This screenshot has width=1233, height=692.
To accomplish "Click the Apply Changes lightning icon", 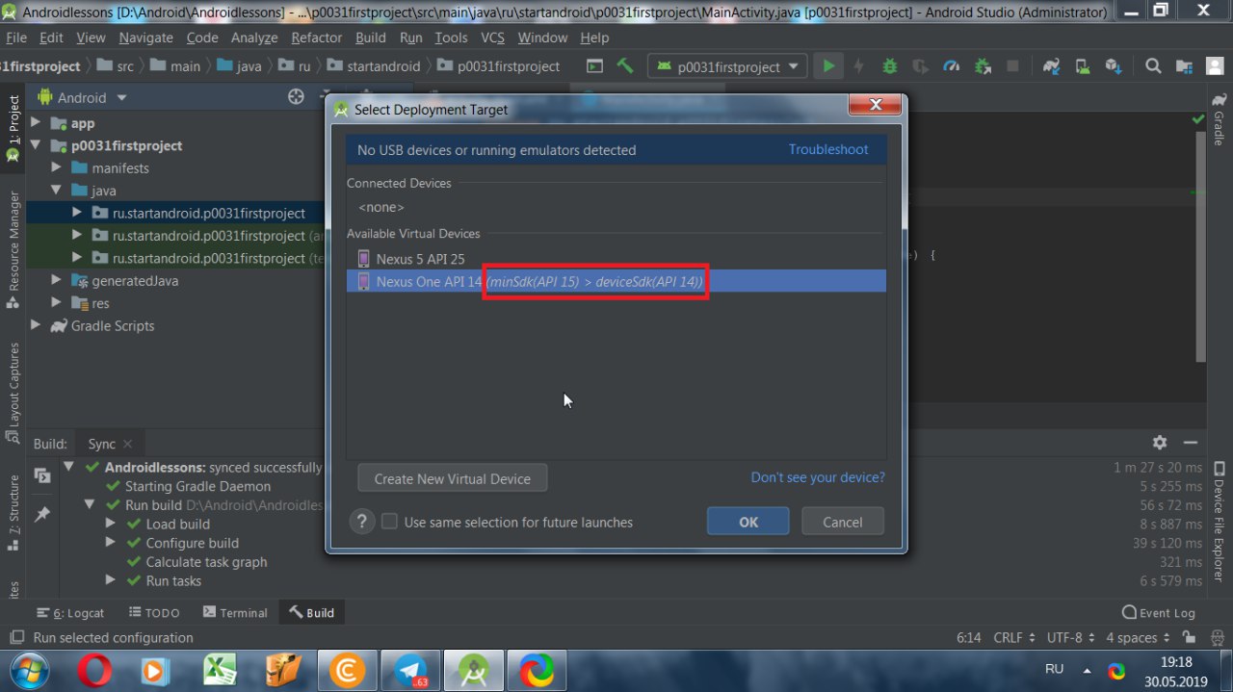I will tap(858, 66).
